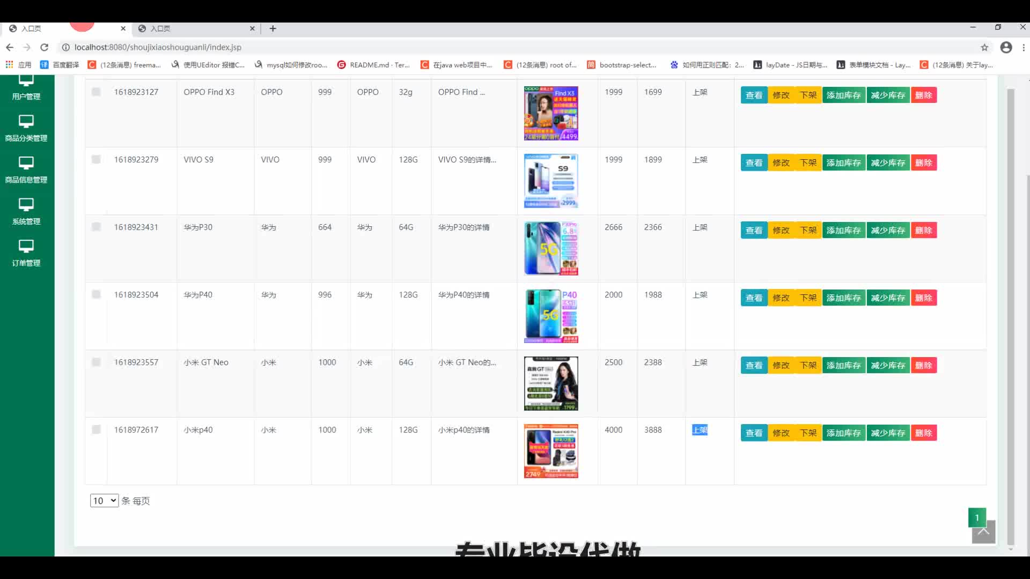The height and width of the screenshot is (579, 1030).
Task: View site info icon in address bar
Action: pos(65,47)
